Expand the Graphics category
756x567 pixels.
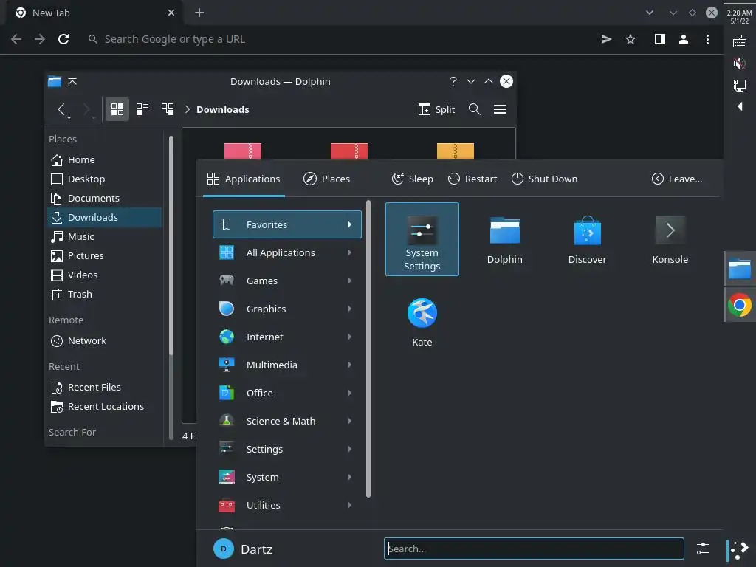(287, 309)
